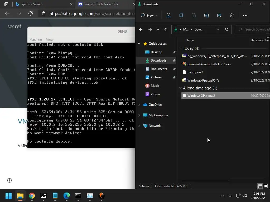The width and height of the screenshot is (270, 202).
Task: Open recent locations dropdown in Explorer
Action: click(158, 29)
